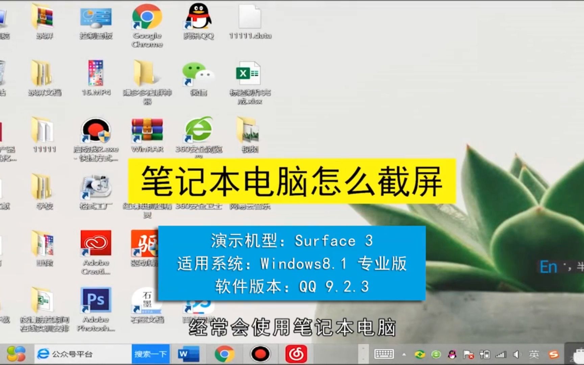This screenshot has height=365, width=584.
Task: Open Action Center flag tray icon
Action: 468,354
